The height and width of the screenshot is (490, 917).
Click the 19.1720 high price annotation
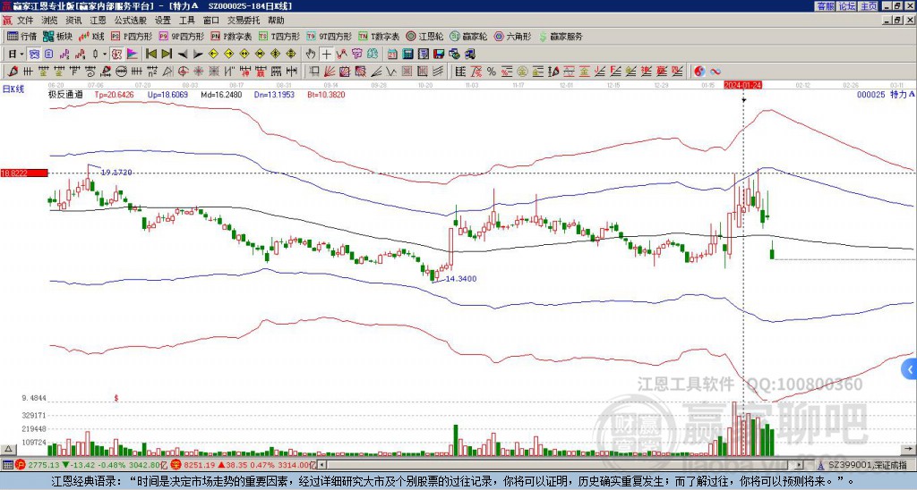(x=116, y=173)
